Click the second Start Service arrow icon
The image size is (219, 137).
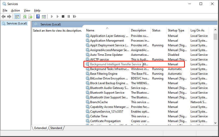(58, 16)
